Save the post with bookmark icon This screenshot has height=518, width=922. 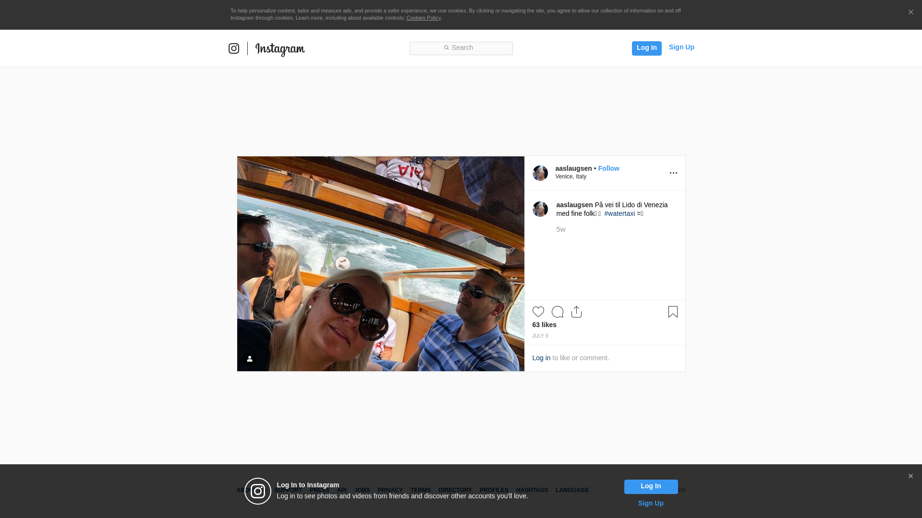[x=673, y=312]
